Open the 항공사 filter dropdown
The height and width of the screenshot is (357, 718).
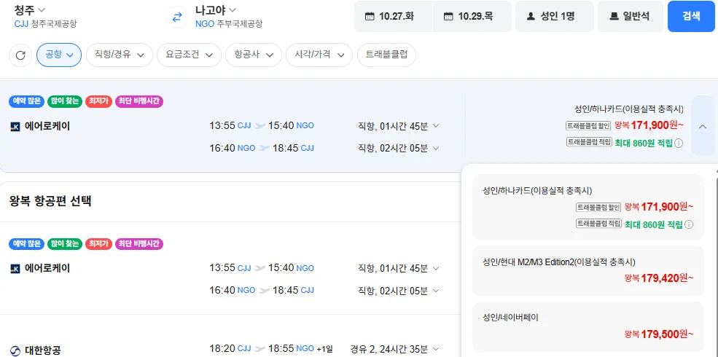[253, 55]
